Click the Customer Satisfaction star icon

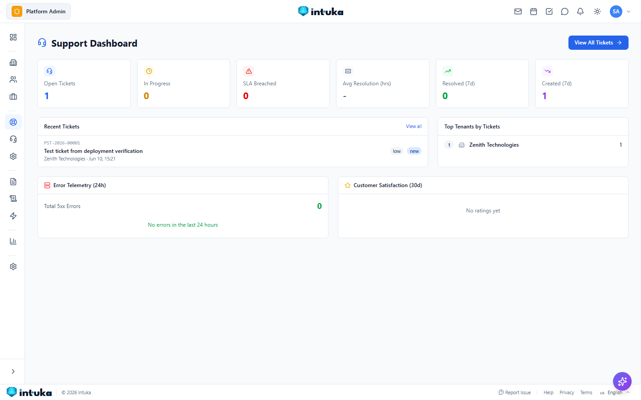[x=348, y=185]
